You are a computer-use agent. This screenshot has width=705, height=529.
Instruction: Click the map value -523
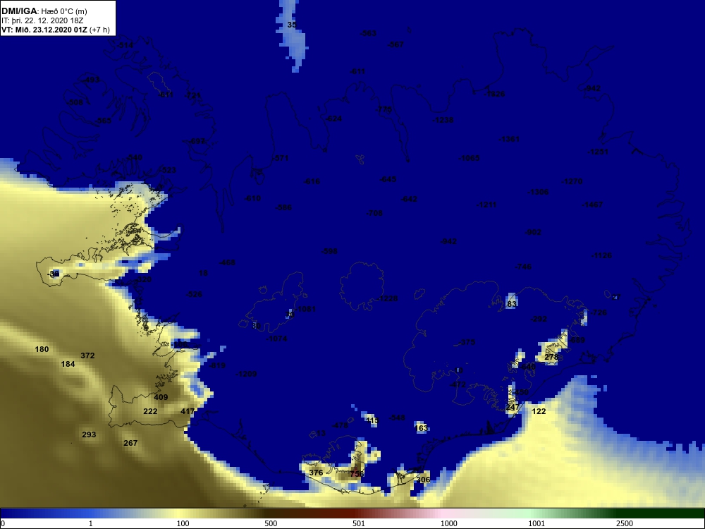(x=168, y=170)
